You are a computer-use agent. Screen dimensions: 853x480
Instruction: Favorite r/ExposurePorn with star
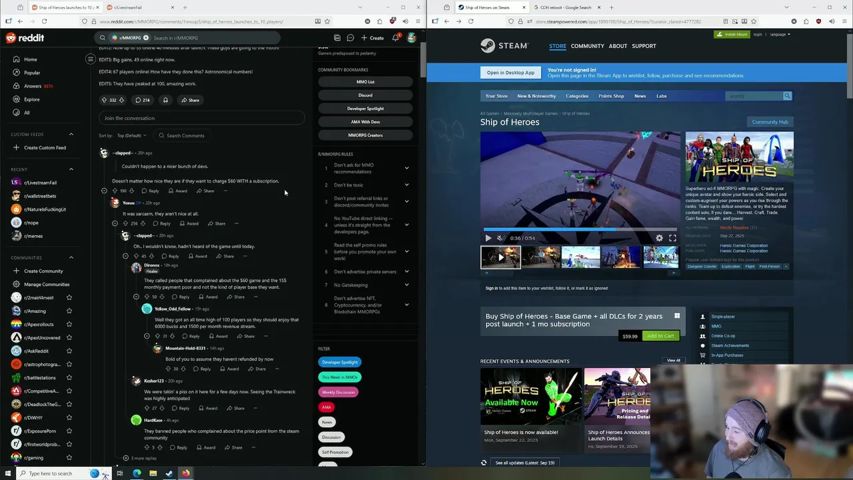(69, 431)
